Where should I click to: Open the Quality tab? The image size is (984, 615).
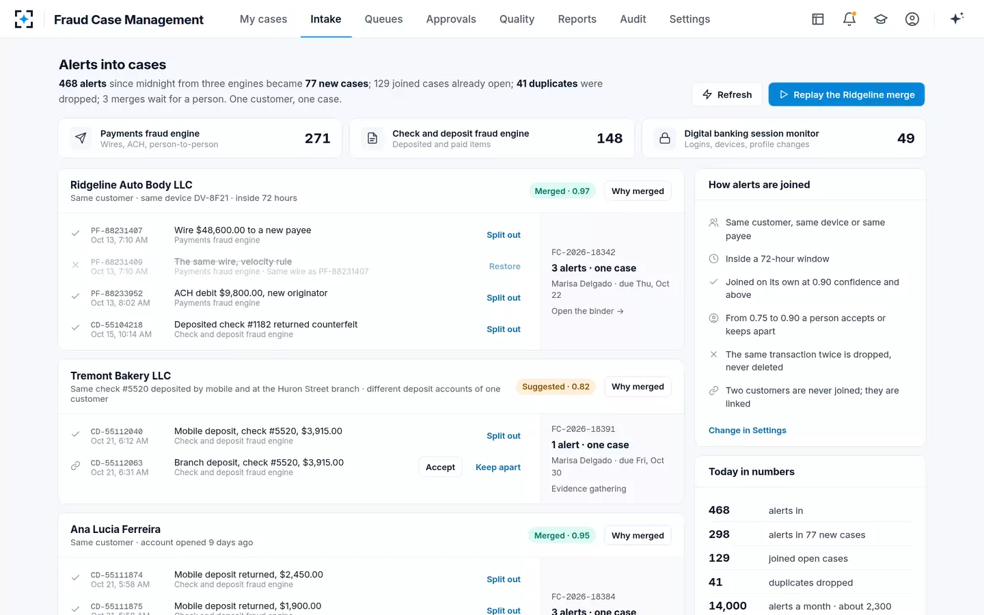click(x=517, y=19)
